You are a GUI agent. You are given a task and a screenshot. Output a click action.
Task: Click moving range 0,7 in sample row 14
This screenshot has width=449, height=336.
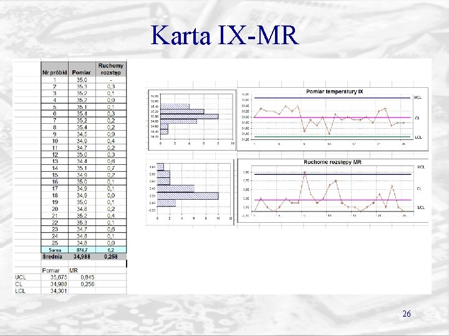click(111, 168)
